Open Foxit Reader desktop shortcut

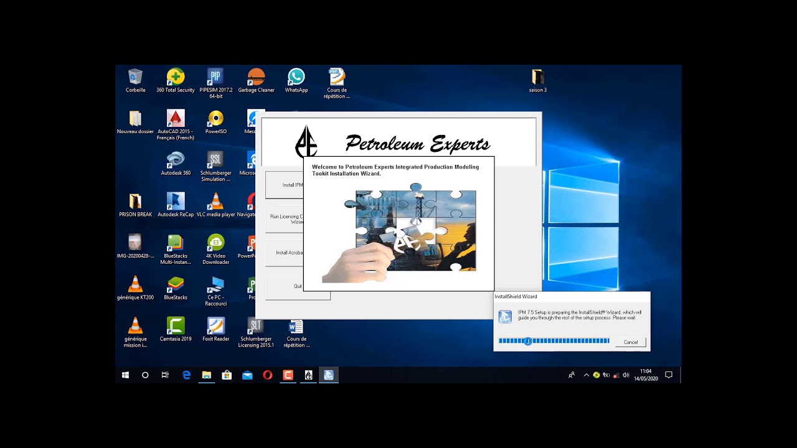coord(215,330)
